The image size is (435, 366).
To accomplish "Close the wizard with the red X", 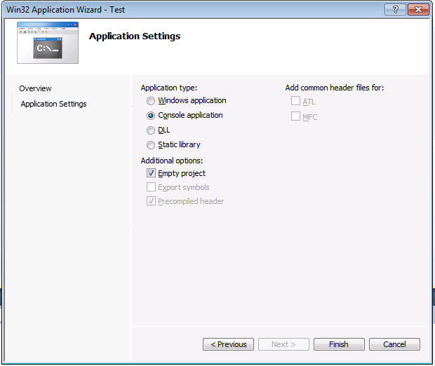I will pos(418,10).
